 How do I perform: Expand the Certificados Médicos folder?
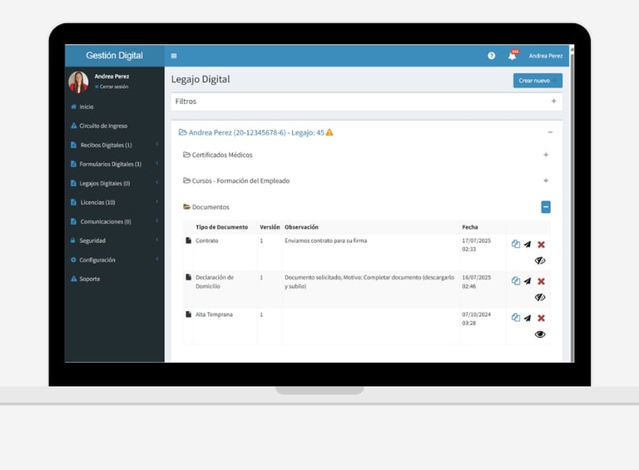(546, 155)
